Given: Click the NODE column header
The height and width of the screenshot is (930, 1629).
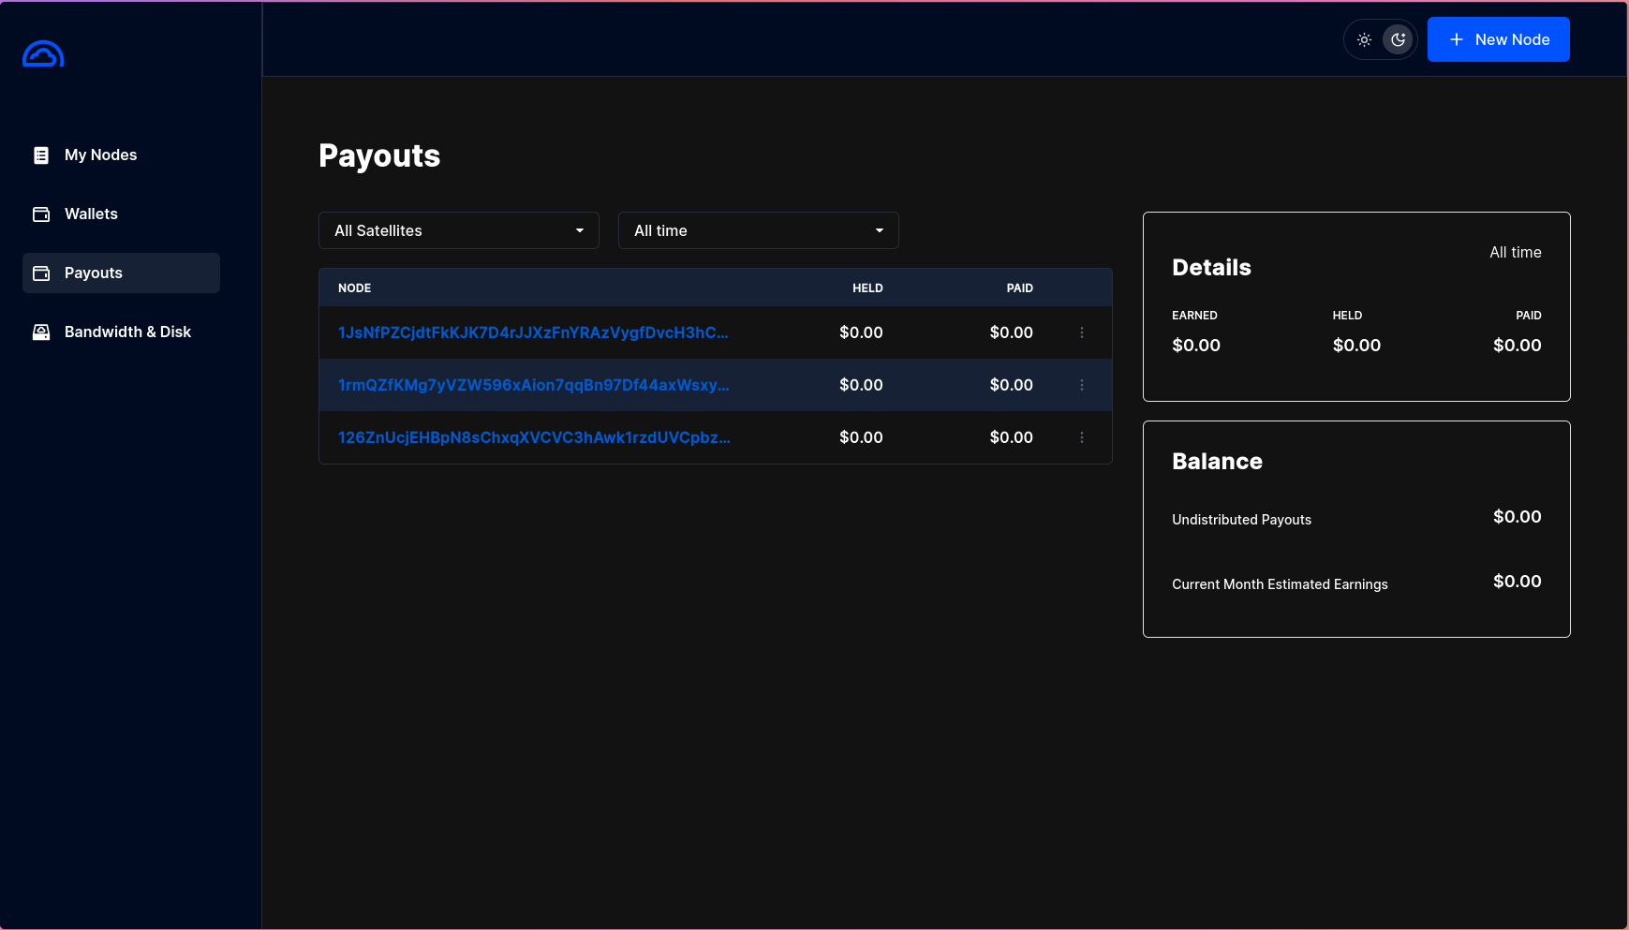Looking at the screenshot, I should (x=354, y=288).
